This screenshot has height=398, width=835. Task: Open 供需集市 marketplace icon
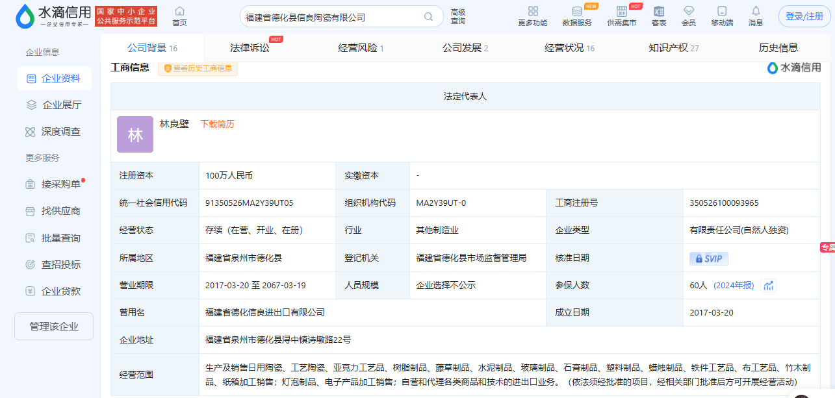point(621,12)
